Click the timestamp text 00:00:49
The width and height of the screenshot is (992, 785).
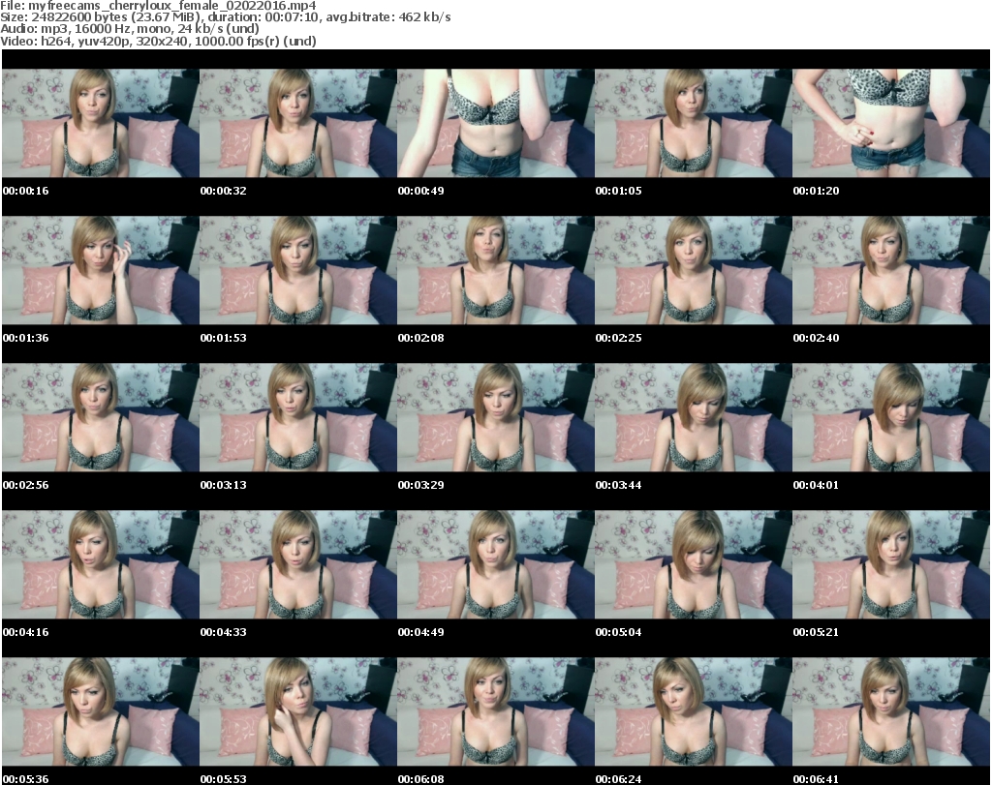(420, 191)
